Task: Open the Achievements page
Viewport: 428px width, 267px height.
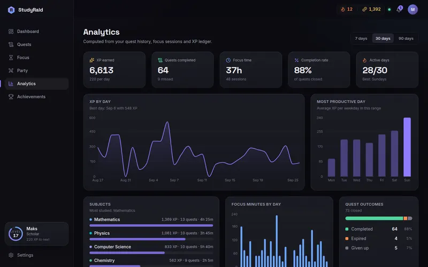Action: pyautogui.click(x=36, y=97)
